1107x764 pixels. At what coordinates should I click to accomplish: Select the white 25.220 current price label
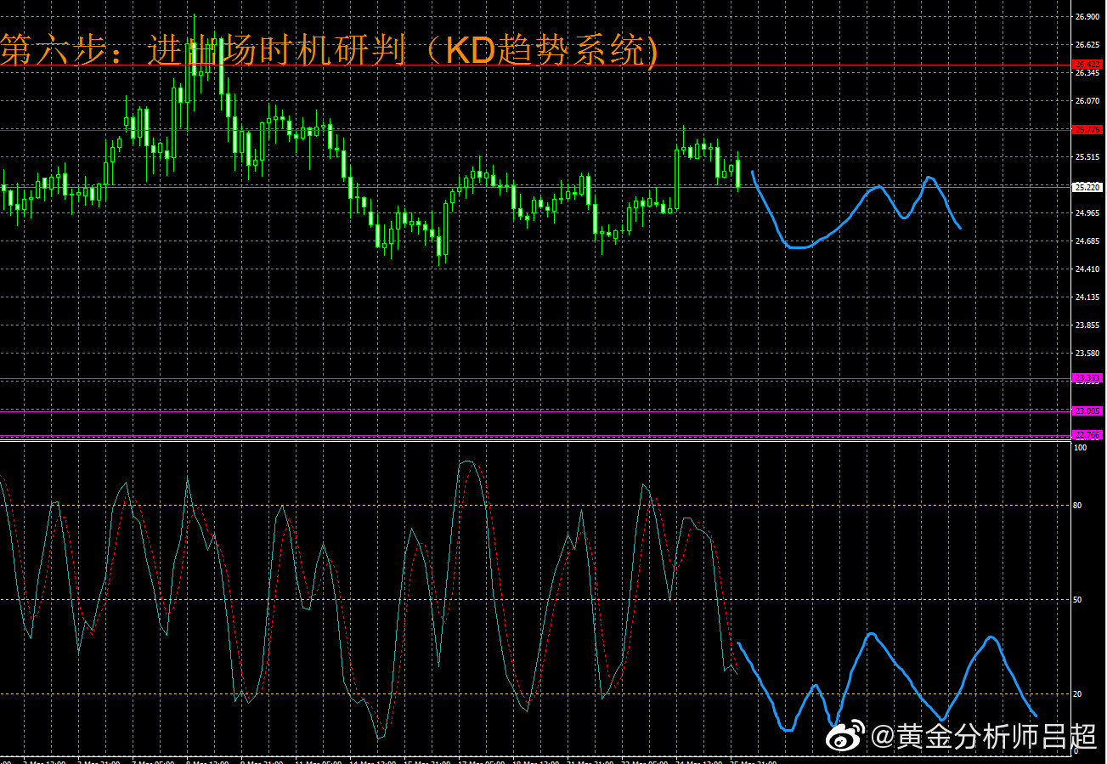[1087, 187]
